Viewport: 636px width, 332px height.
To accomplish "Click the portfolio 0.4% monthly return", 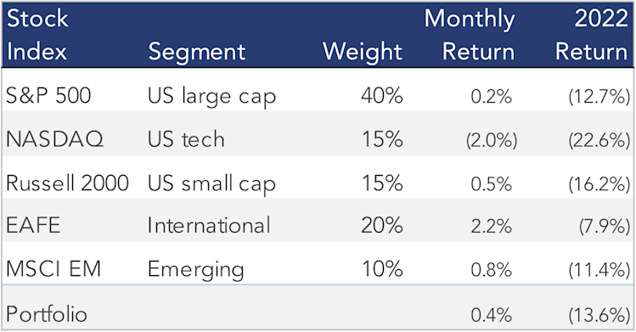I will [491, 315].
